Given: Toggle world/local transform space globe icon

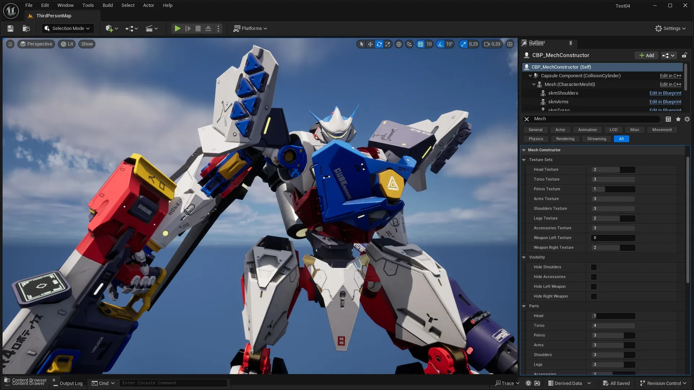Looking at the screenshot, I should (x=399, y=44).
